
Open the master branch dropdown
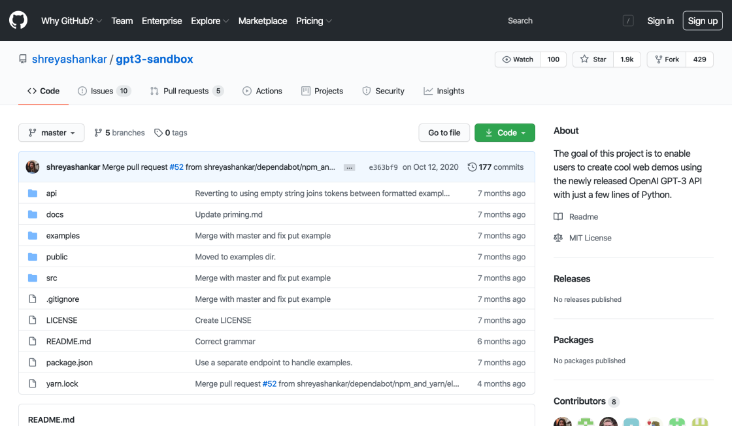[52, 133]
